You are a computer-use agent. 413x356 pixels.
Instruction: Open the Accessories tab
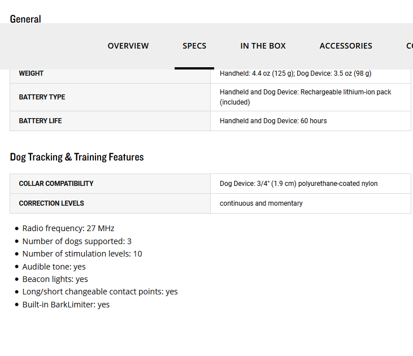point(346,46)
